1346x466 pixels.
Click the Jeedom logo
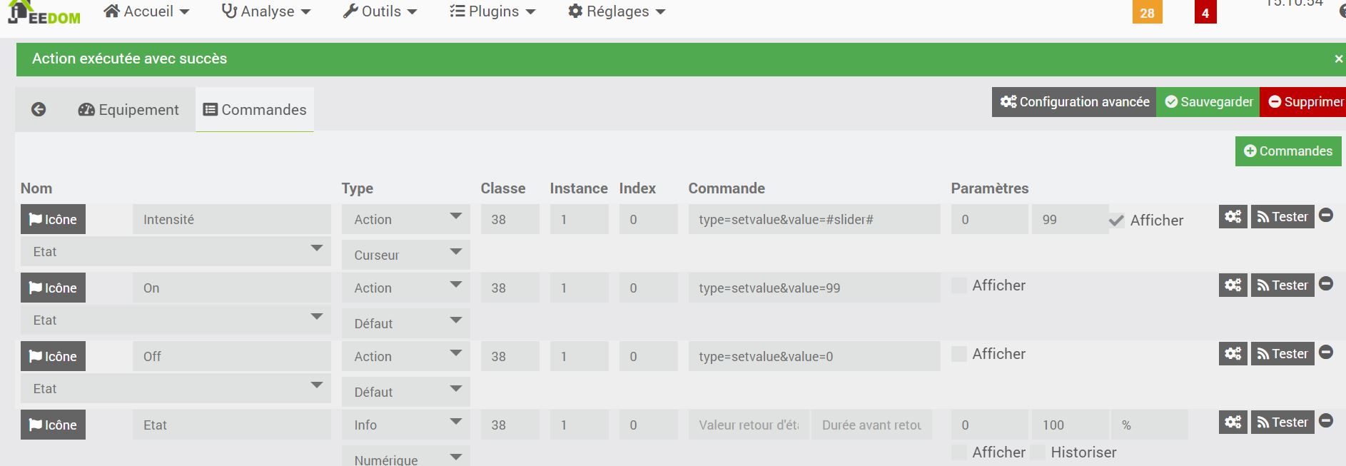click(44, 13)
